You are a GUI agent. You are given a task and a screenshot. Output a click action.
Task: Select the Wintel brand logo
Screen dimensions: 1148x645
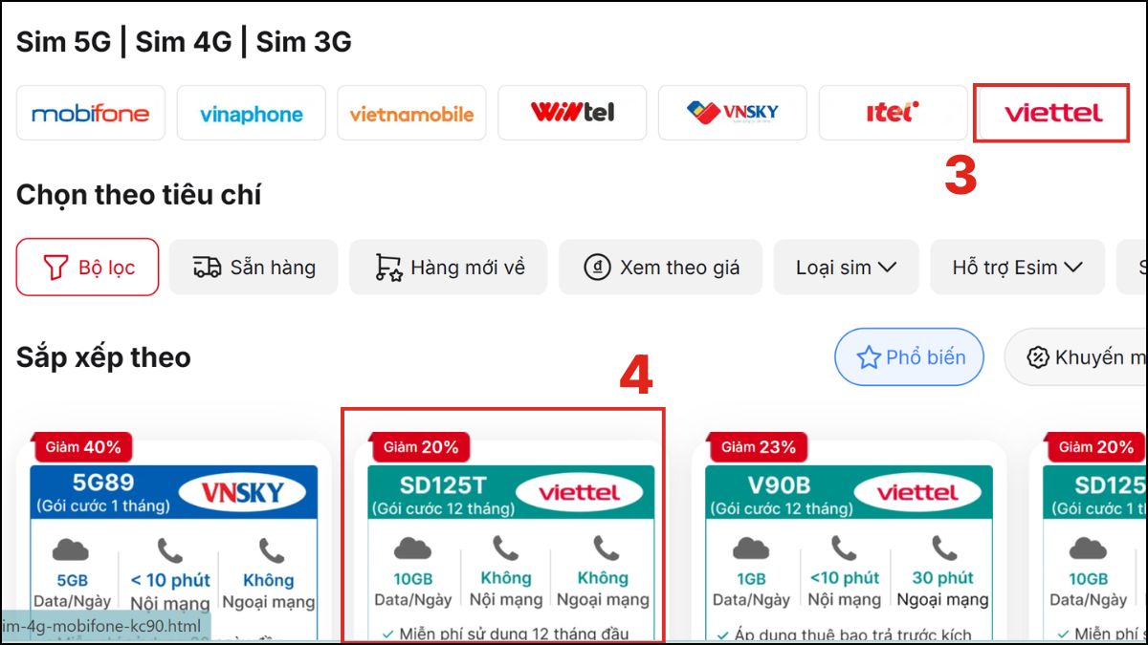(x=572, y=112)
